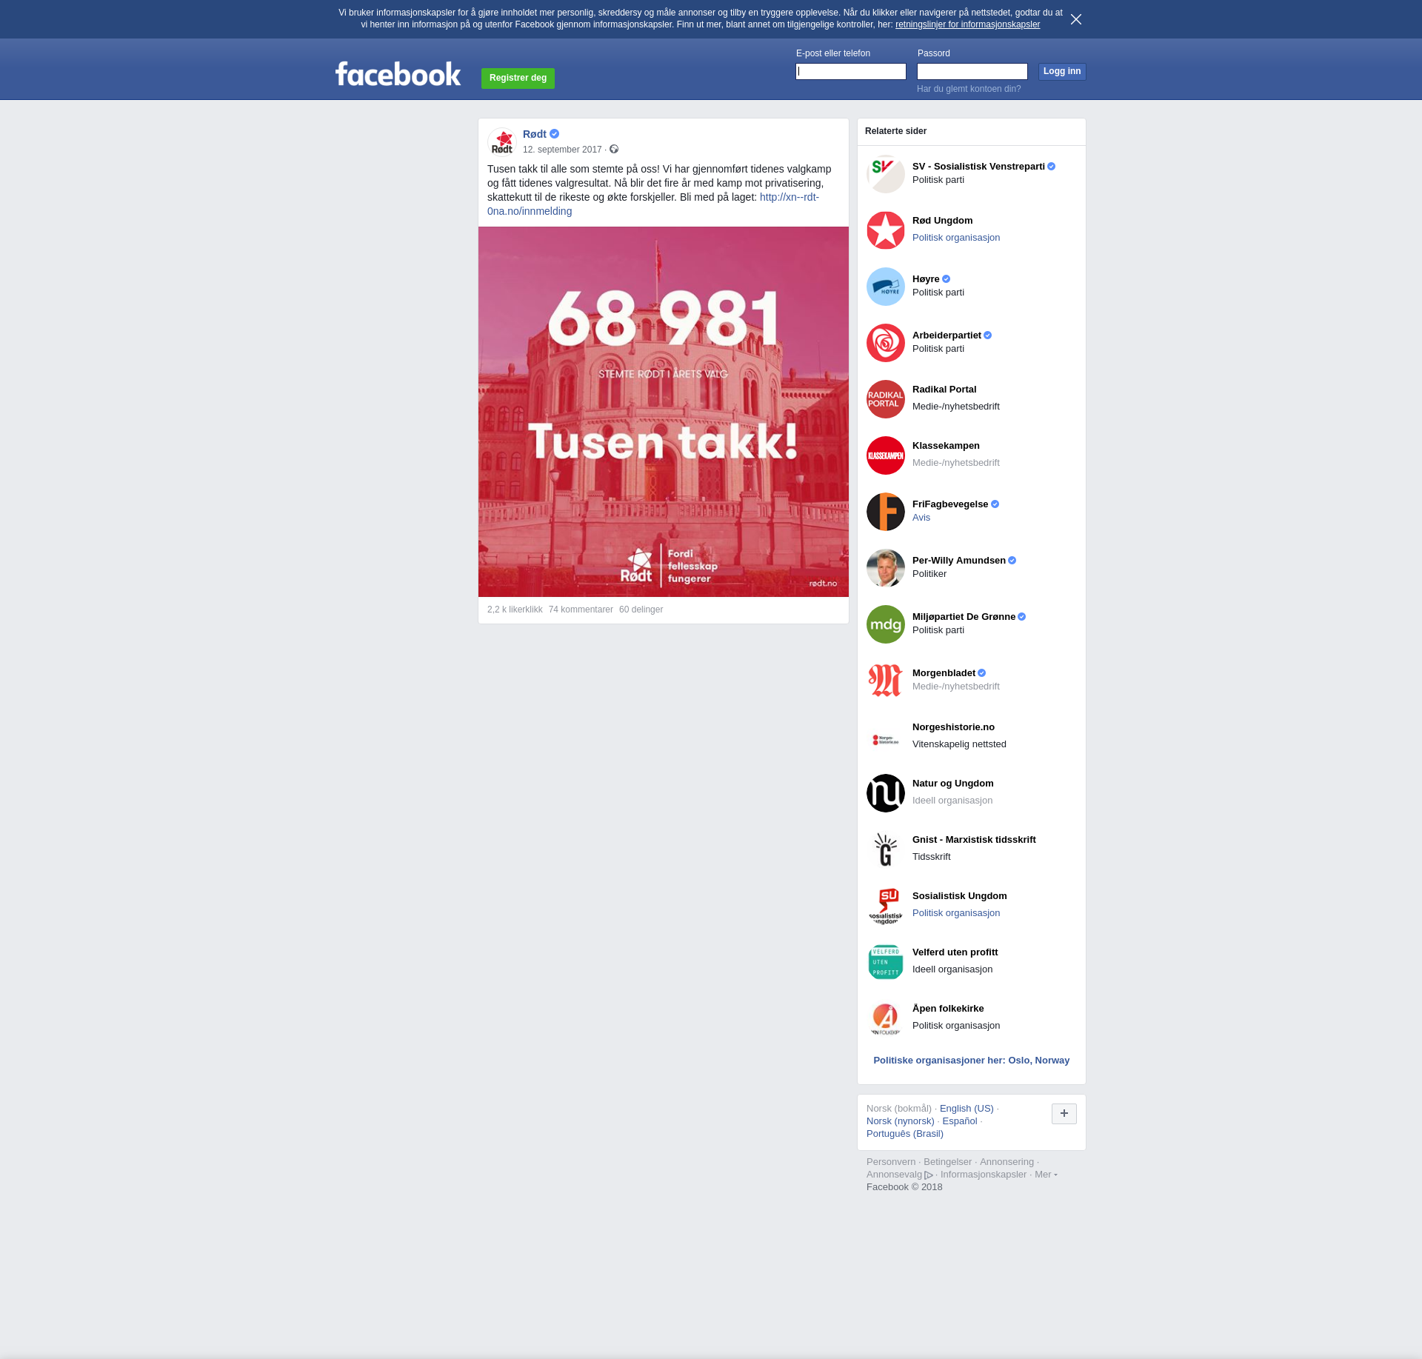Open the Har du glemt kontoen din link
The height and width of the screenshot is (1359, 1422).
point(969,89)
